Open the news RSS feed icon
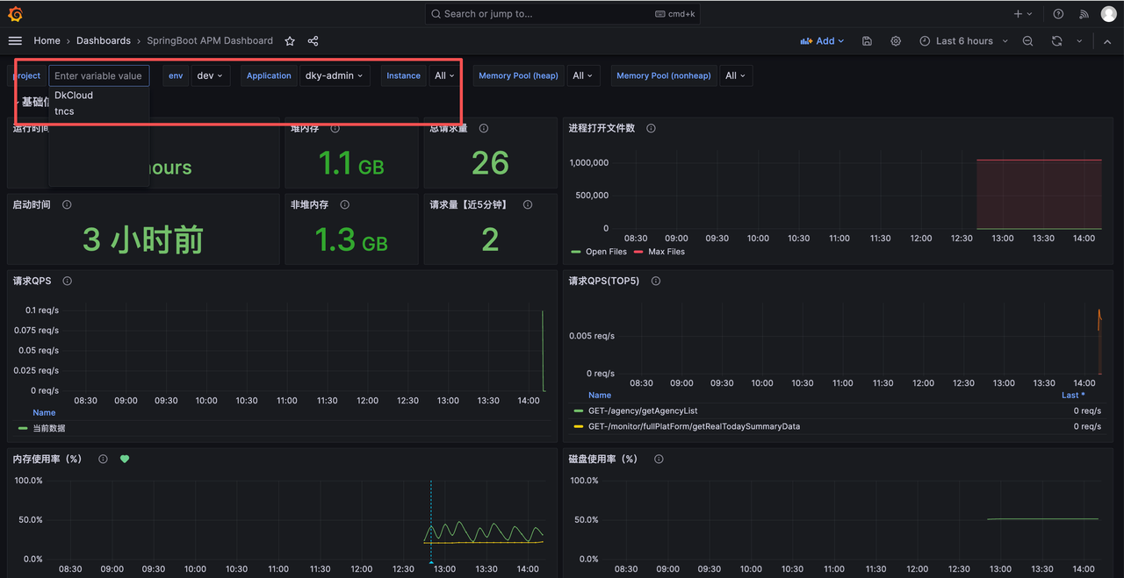Image resolution: width=1124 pixels, height=578 pixels. click(x=1084, y=14)
